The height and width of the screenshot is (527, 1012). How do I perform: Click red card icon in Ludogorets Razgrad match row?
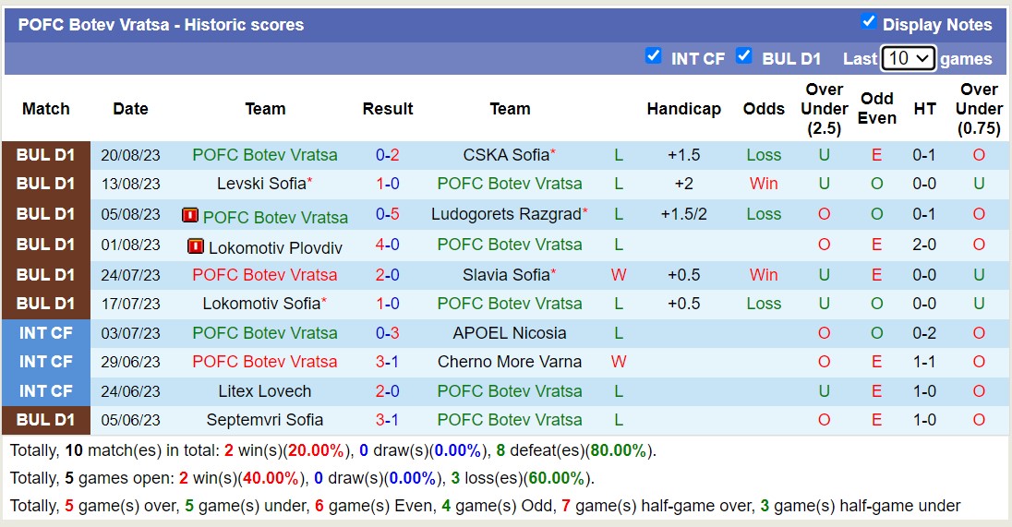(190, 216)
